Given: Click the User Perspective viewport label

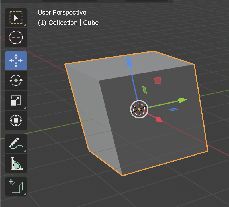Looking at the screenshot, I should pos(62,13).
